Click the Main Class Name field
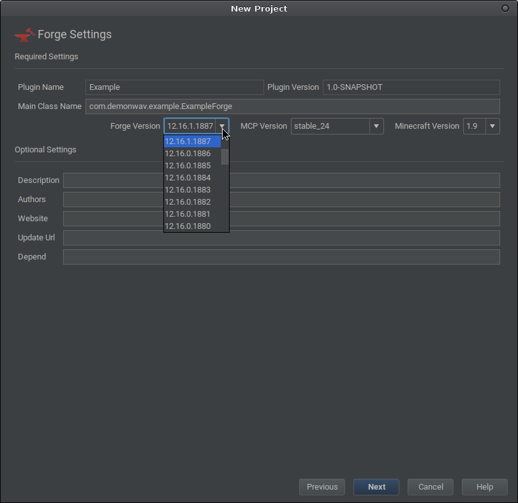Screen dimensions: 518x503 pos(292,106)
